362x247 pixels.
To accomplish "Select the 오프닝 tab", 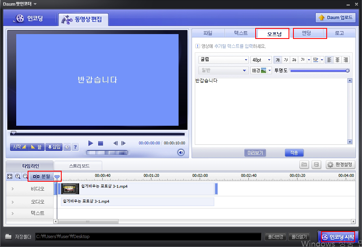I will 274,34.
